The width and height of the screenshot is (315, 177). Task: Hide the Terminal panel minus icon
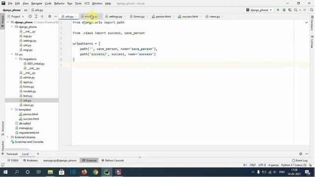(x=307, y=154)
